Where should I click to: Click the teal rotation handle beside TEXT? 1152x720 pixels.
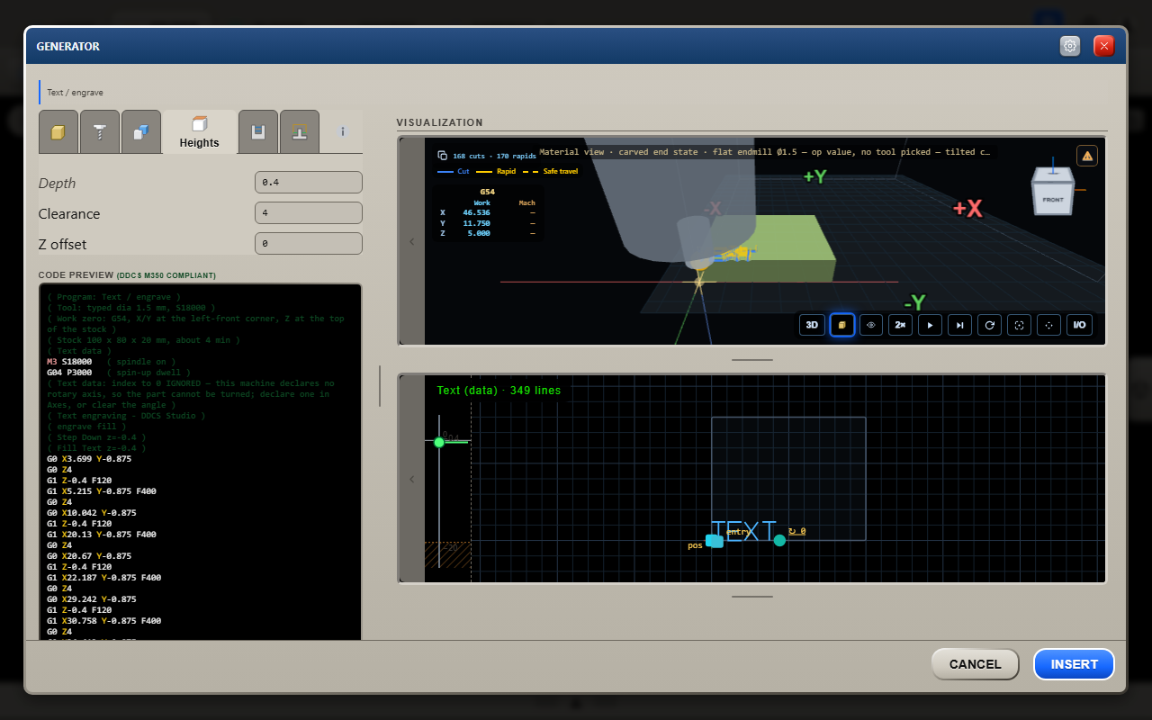tap(779, 540)
